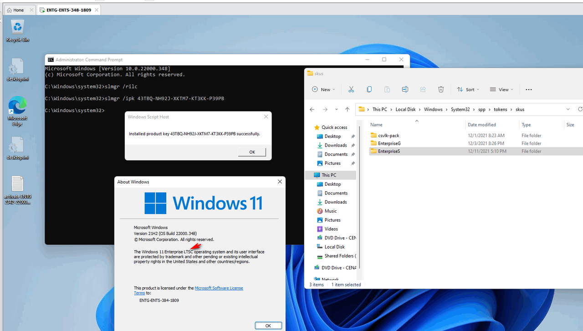Image resolution: width=583 pixels, height=331 pixels.
Task: Open View dropdown in Explorer
Action: [x=501, y=90]
